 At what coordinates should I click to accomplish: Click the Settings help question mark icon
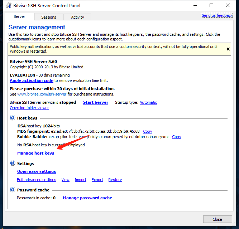(x=13, y=163)
